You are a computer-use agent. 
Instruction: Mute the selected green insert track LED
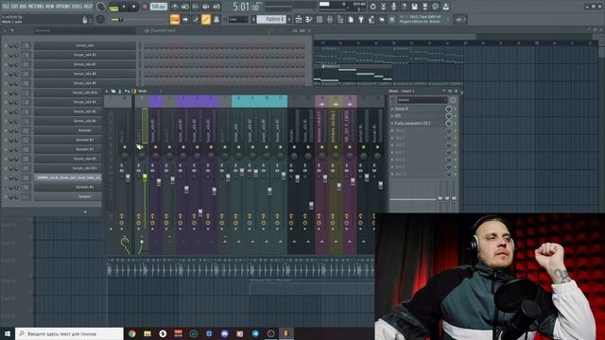click(x=142, y=147)
